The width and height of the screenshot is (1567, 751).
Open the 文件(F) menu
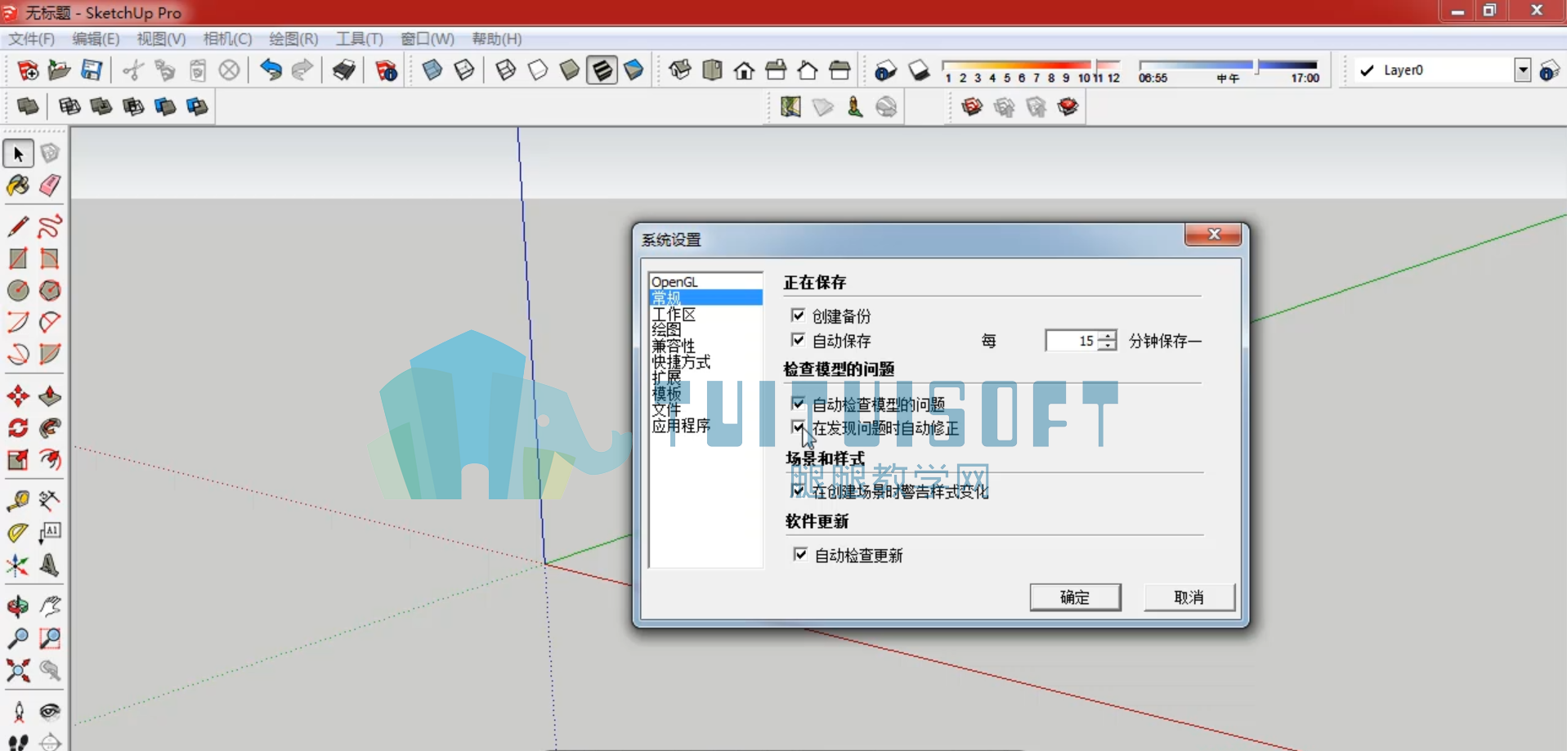[31, 38]
